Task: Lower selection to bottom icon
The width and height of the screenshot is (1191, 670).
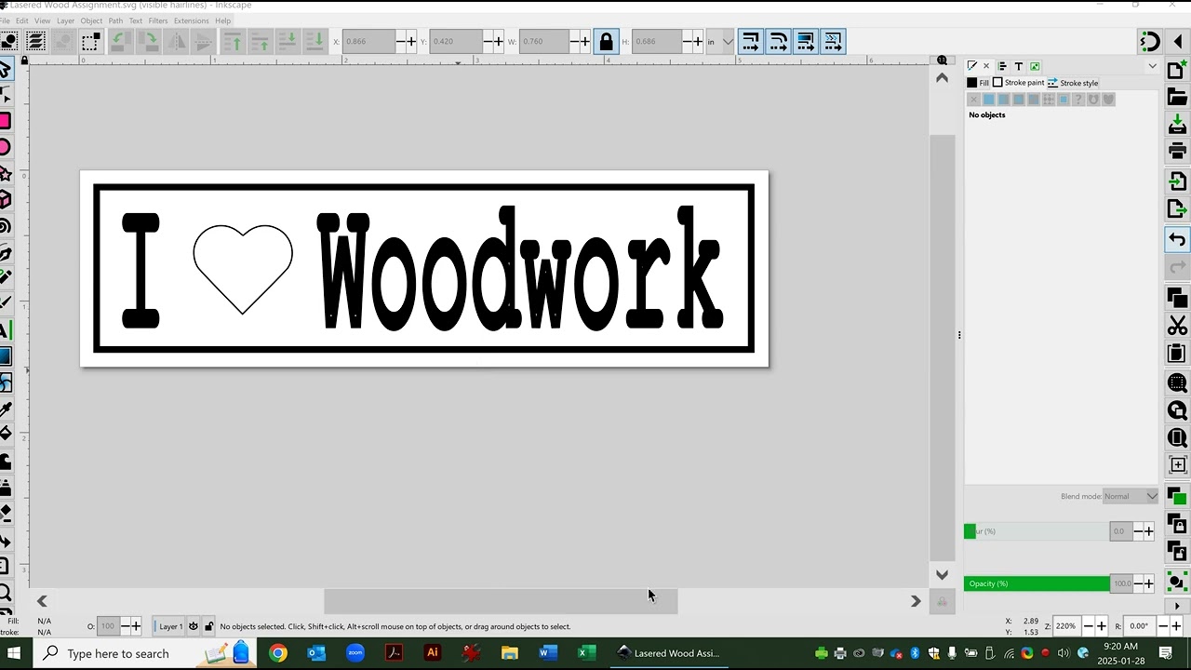Action: (316, 41)
